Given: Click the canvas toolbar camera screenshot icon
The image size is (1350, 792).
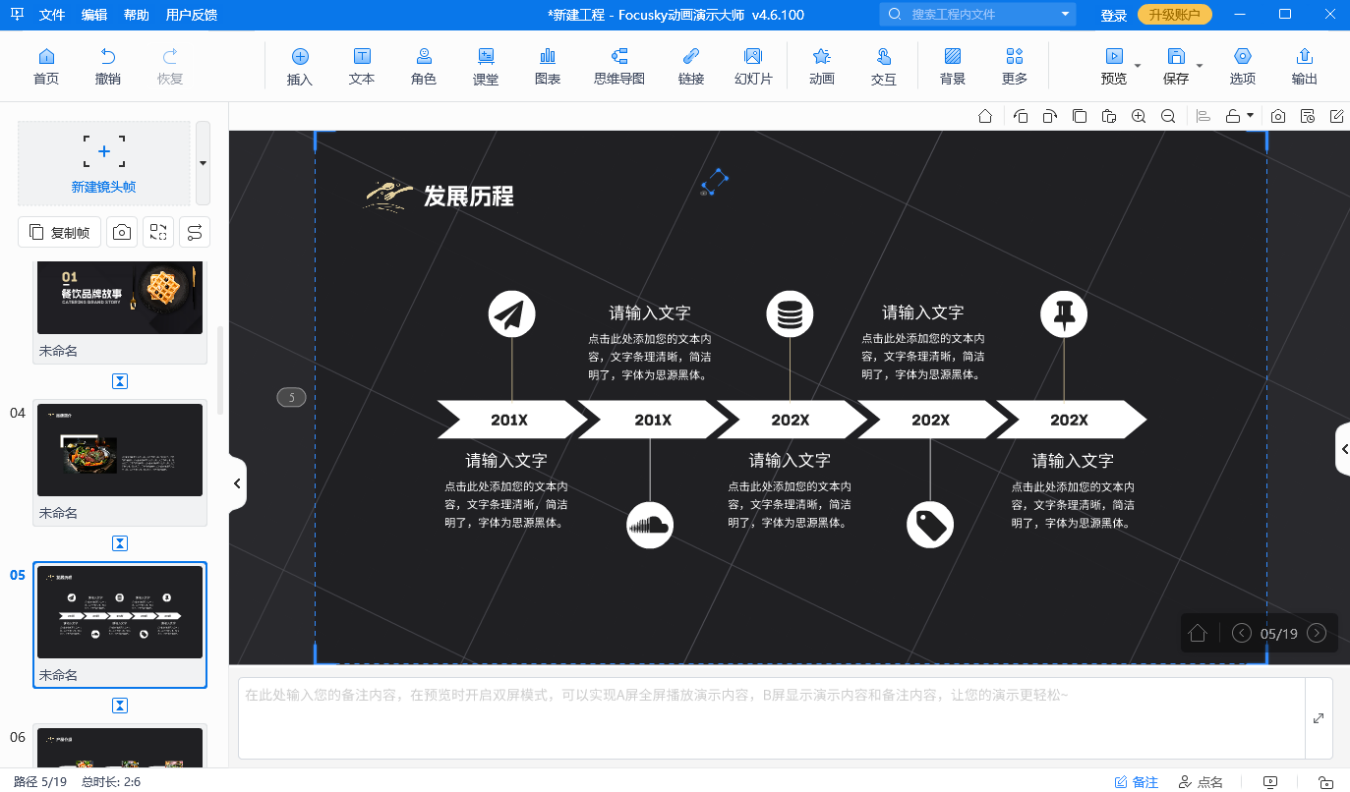Looking at the screenshot, I should tap(1278, 116).
